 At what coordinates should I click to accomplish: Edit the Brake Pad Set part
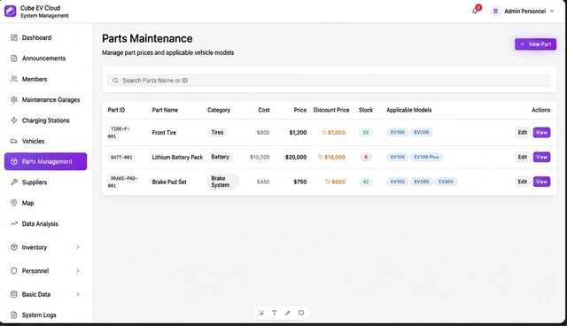click(x=523, y=182)
